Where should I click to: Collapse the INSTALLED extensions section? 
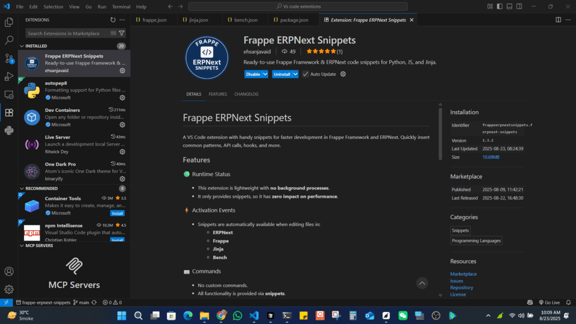[x=23, y=46]
